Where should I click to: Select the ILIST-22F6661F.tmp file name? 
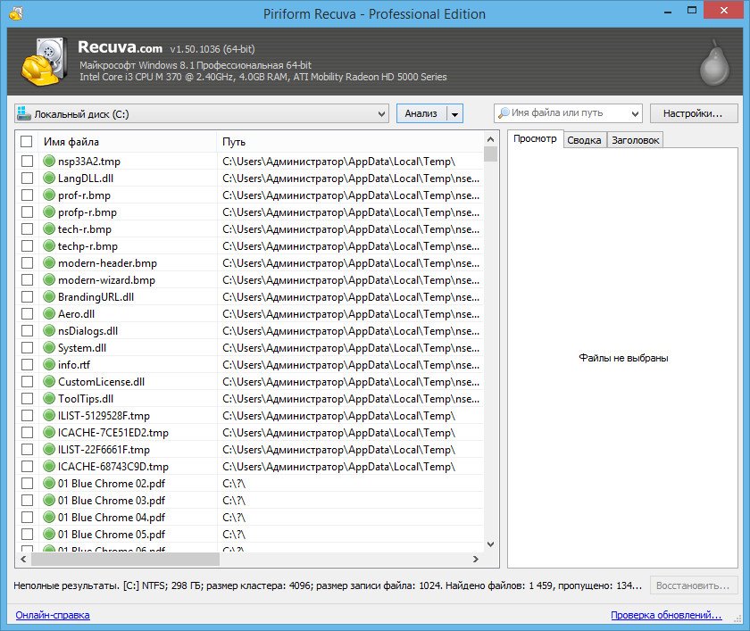point(104,449)
